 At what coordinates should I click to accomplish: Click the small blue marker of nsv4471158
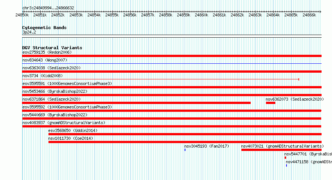click(x=286, y=165)
